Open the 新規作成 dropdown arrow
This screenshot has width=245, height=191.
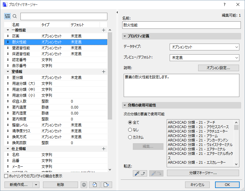pos(36,185)
